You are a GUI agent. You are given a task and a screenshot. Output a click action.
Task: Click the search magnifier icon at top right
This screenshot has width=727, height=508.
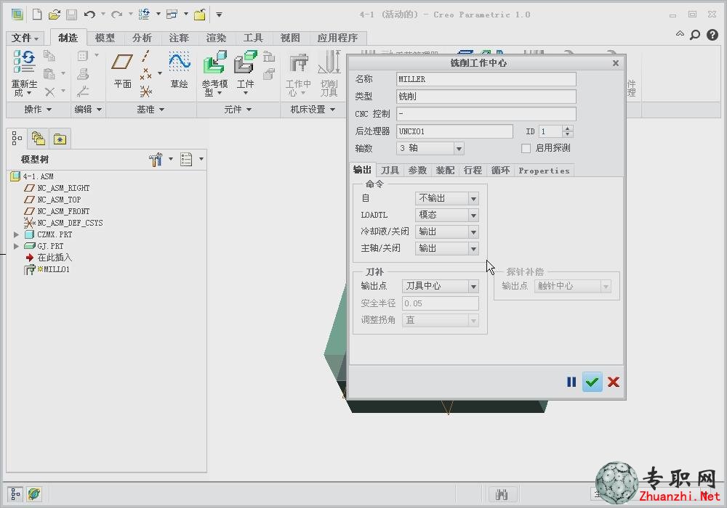[x=694, y=35]
